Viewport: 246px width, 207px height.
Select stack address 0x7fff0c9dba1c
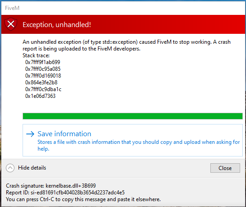coord(43,89)
